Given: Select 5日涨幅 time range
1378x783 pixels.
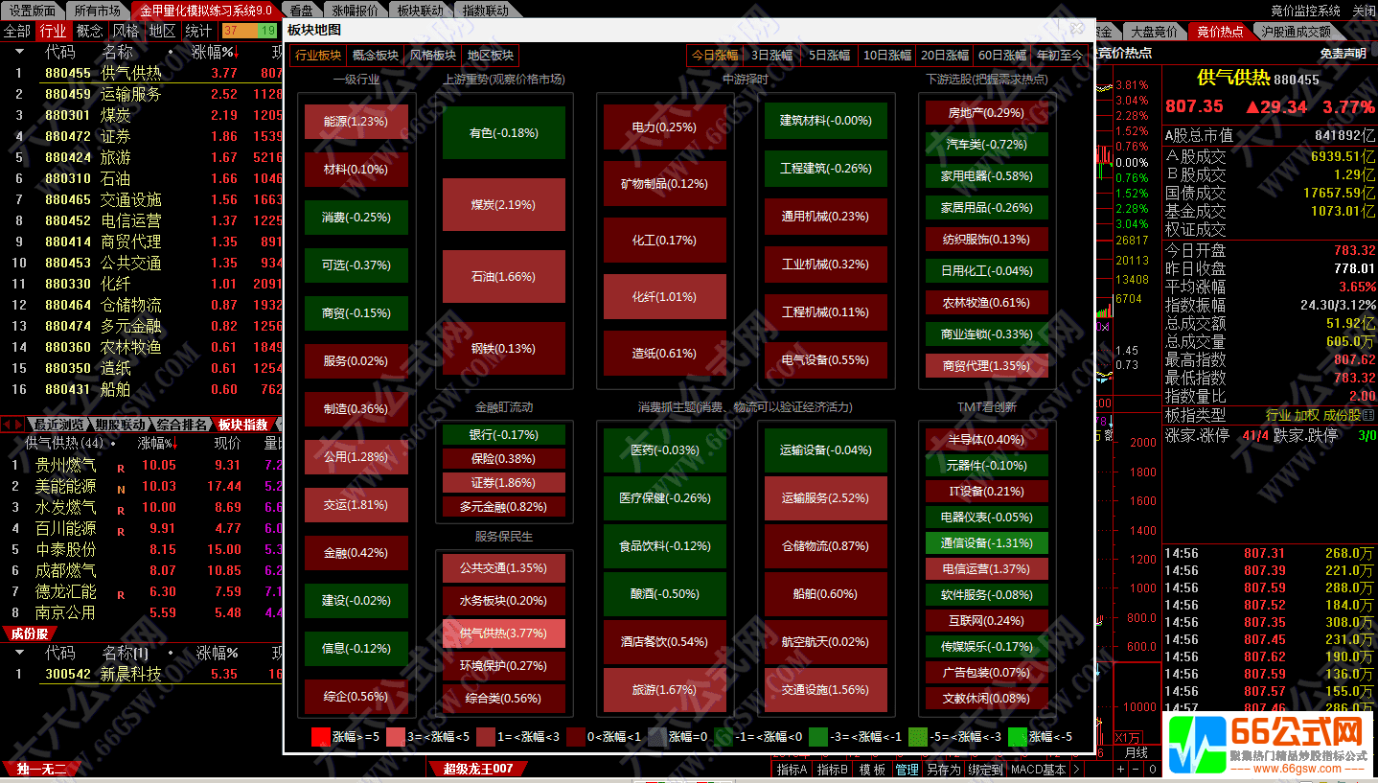Looking at the screenshot, I should [829, 56].
